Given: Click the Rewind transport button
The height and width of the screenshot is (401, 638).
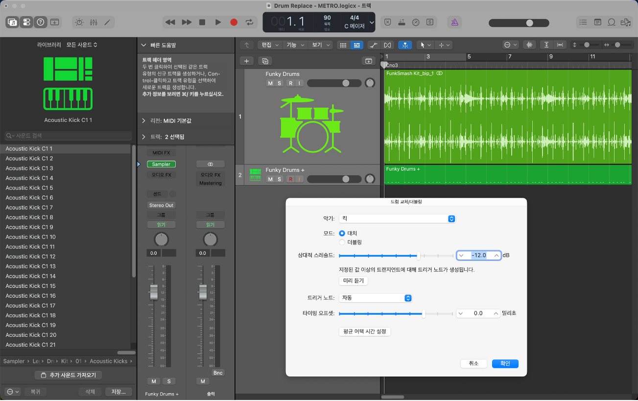Looking at the screenshot, I should [170, 22].
